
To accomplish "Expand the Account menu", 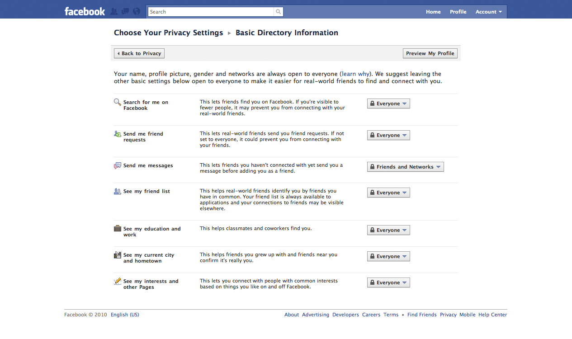I will tap(489, 12).
